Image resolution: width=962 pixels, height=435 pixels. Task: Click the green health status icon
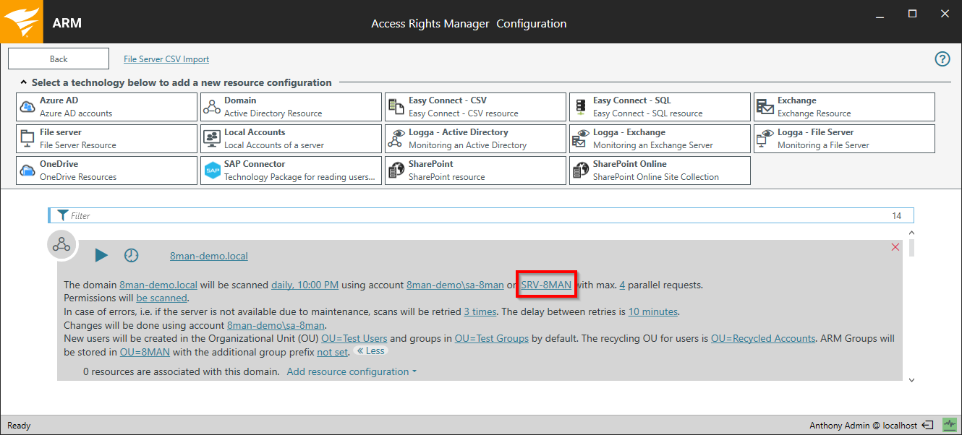[949, 425]
